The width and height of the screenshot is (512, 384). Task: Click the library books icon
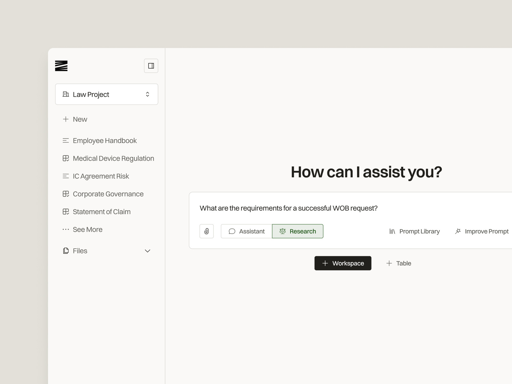pyautogui.click(x=392, y=231)
